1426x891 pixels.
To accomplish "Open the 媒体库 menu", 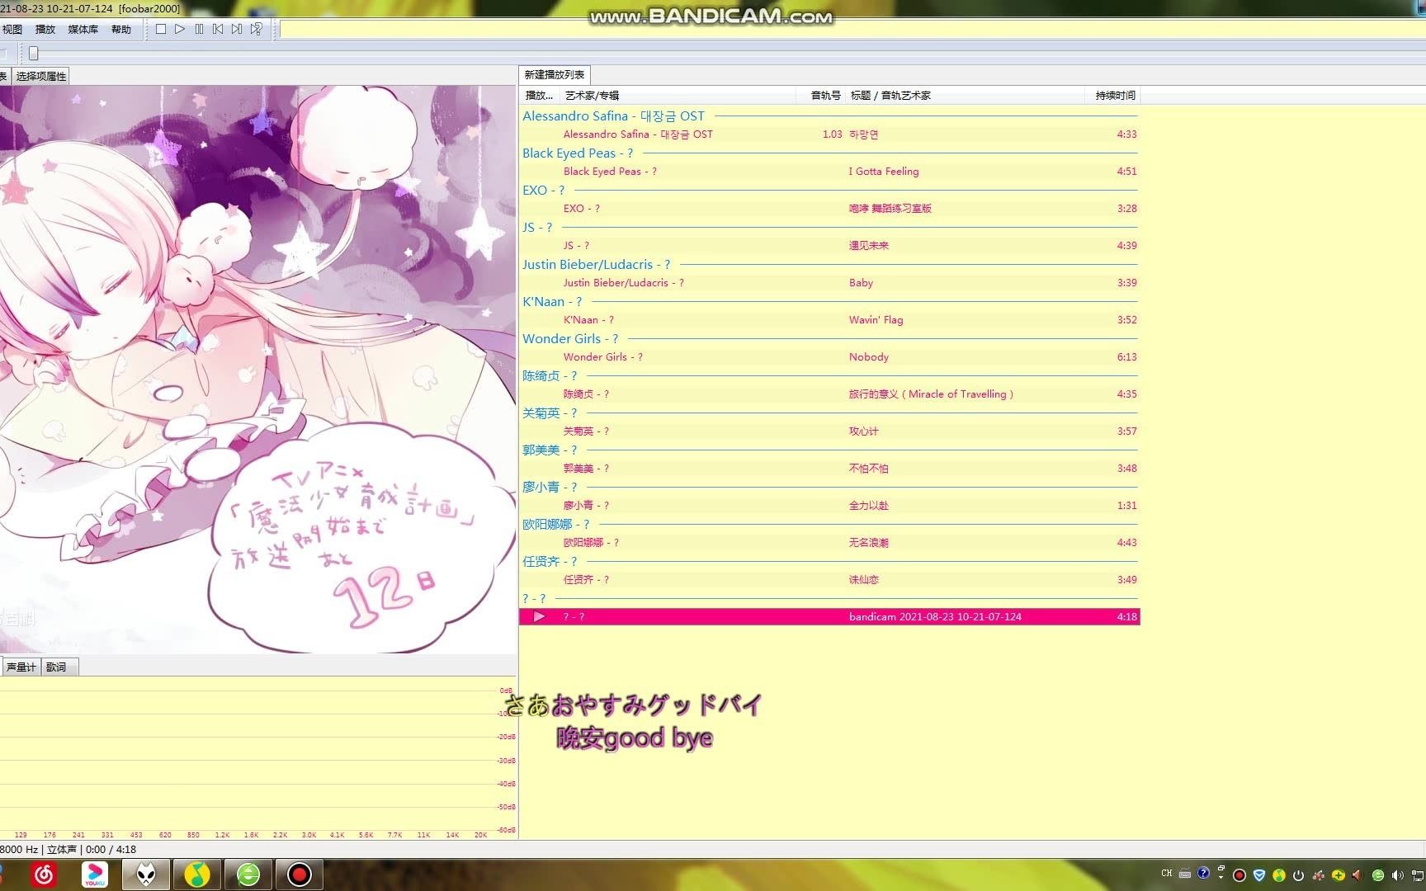I will coord(83,29).
